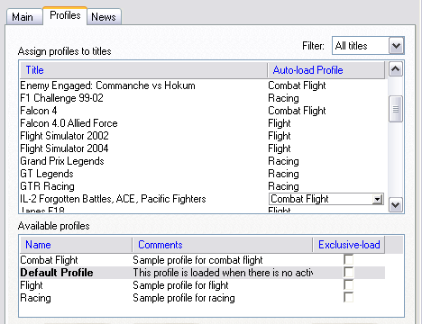Select IL-2 Forgotten Battles, ACE, Pacific Fighters
The height and width of the screenshot is (324, 422).
(113, 199)
